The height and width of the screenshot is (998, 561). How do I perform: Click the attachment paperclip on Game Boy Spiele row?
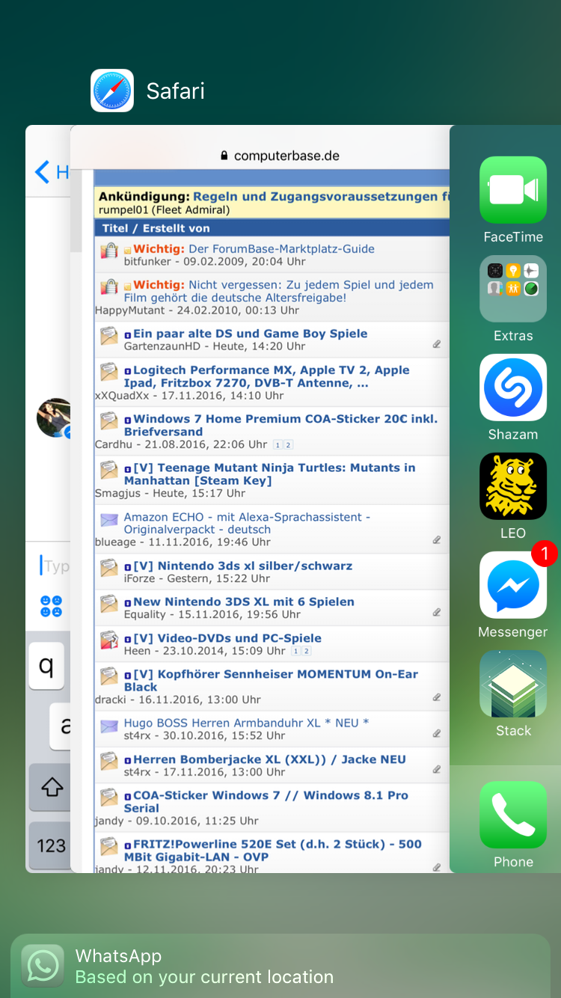click(x=436, y=345)
